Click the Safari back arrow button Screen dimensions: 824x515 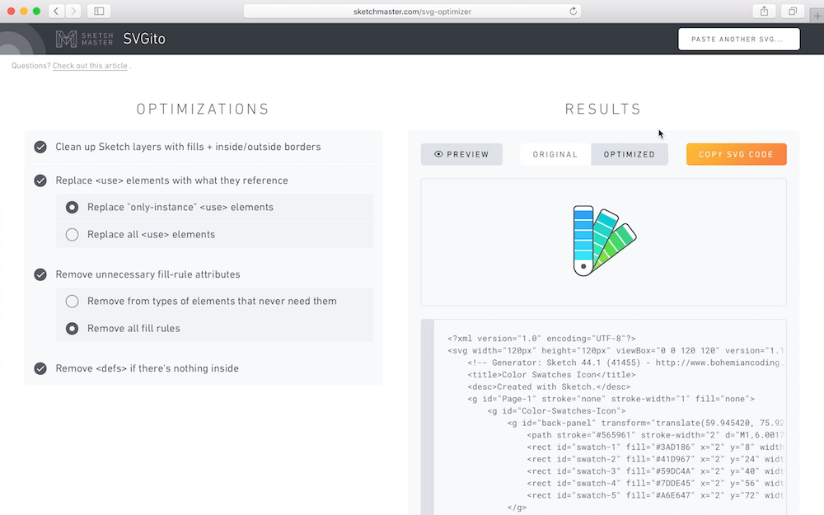pos(56,11)
